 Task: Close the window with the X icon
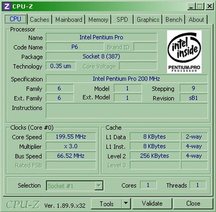(209, 7)
